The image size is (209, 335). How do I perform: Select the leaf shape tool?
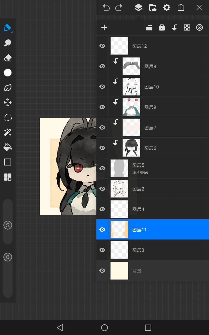(x=8, y=88)
